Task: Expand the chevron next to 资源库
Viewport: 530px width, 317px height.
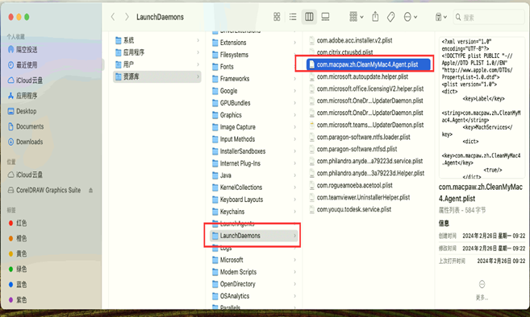Action: pyautogui.click(x=198, y=76)
